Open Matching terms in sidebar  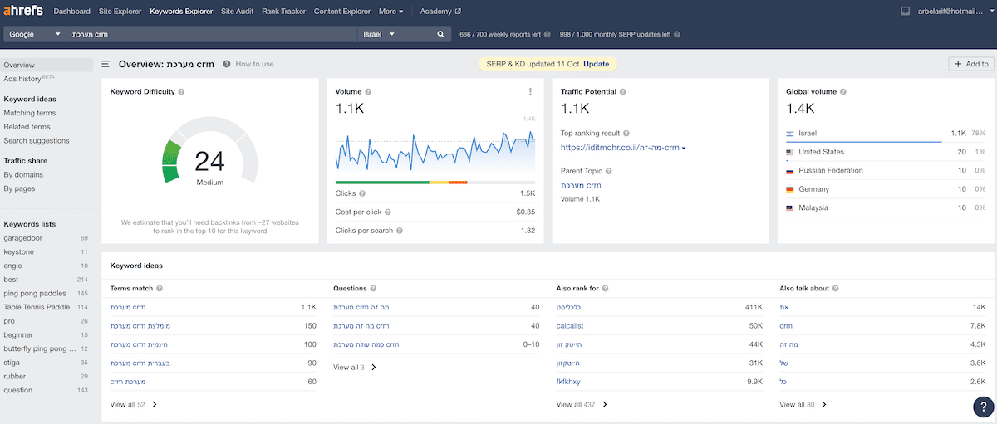[x=30, y=113]
